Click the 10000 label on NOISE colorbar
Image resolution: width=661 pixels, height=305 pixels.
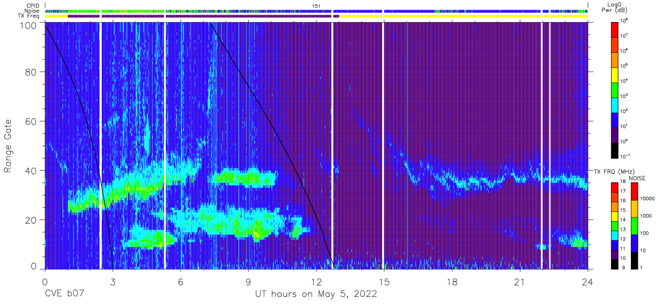click(x=648, y=200)
